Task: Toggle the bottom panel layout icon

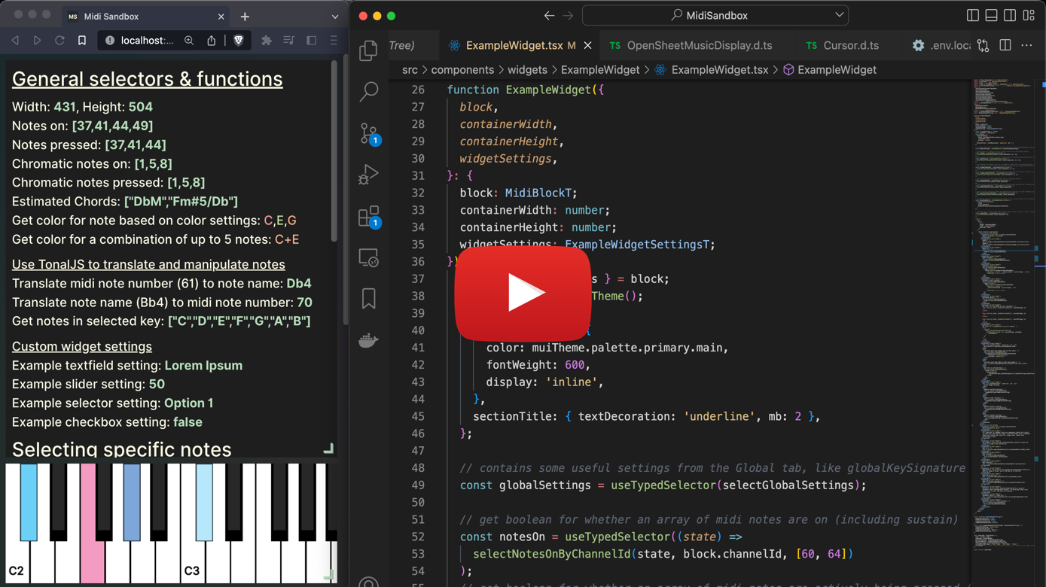Action: [x=991, y=15]
